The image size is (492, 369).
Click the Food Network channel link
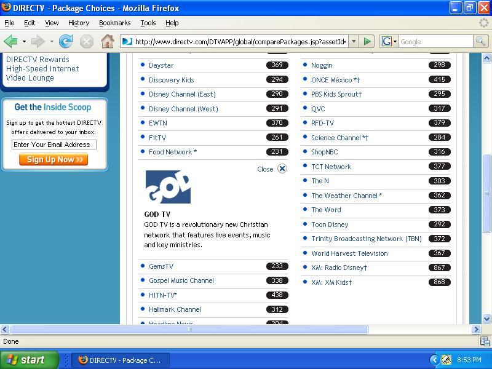click(173, 152)
